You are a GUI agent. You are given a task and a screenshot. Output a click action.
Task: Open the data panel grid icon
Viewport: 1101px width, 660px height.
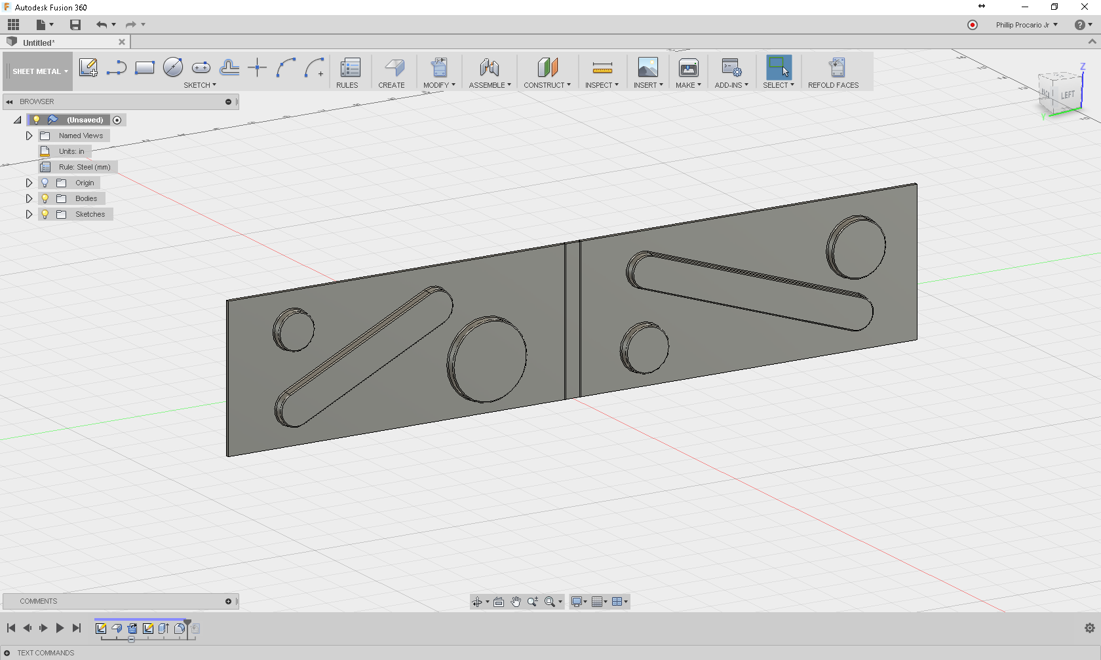coord(14,25)
